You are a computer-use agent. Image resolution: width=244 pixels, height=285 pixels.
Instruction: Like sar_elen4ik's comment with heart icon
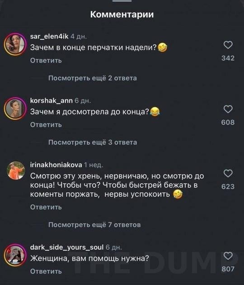pyautogui.click(x=228, y=45)
